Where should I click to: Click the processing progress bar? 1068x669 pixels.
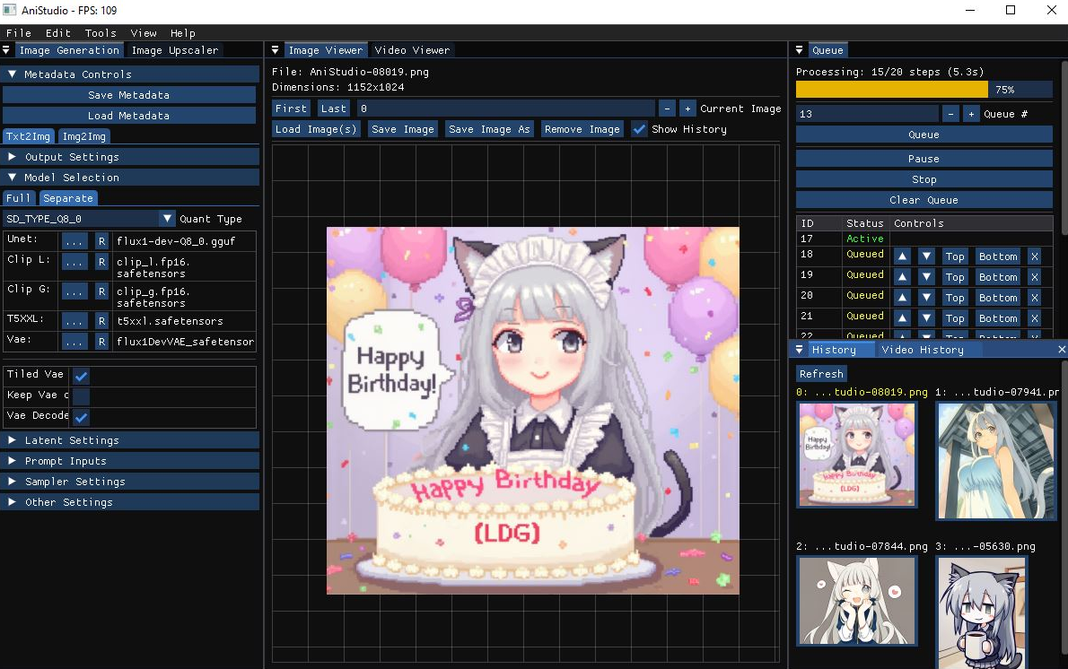click(924, 89)
